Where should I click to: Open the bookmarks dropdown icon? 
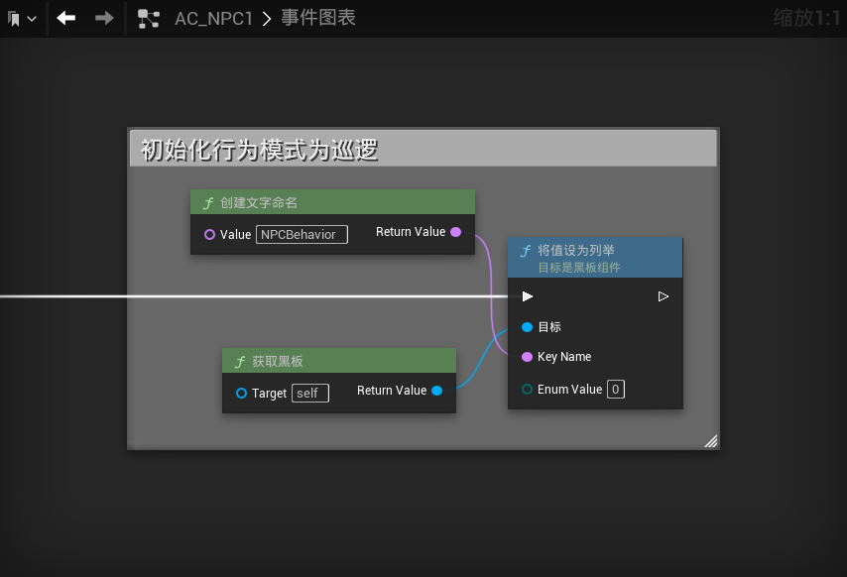[22, 19]
